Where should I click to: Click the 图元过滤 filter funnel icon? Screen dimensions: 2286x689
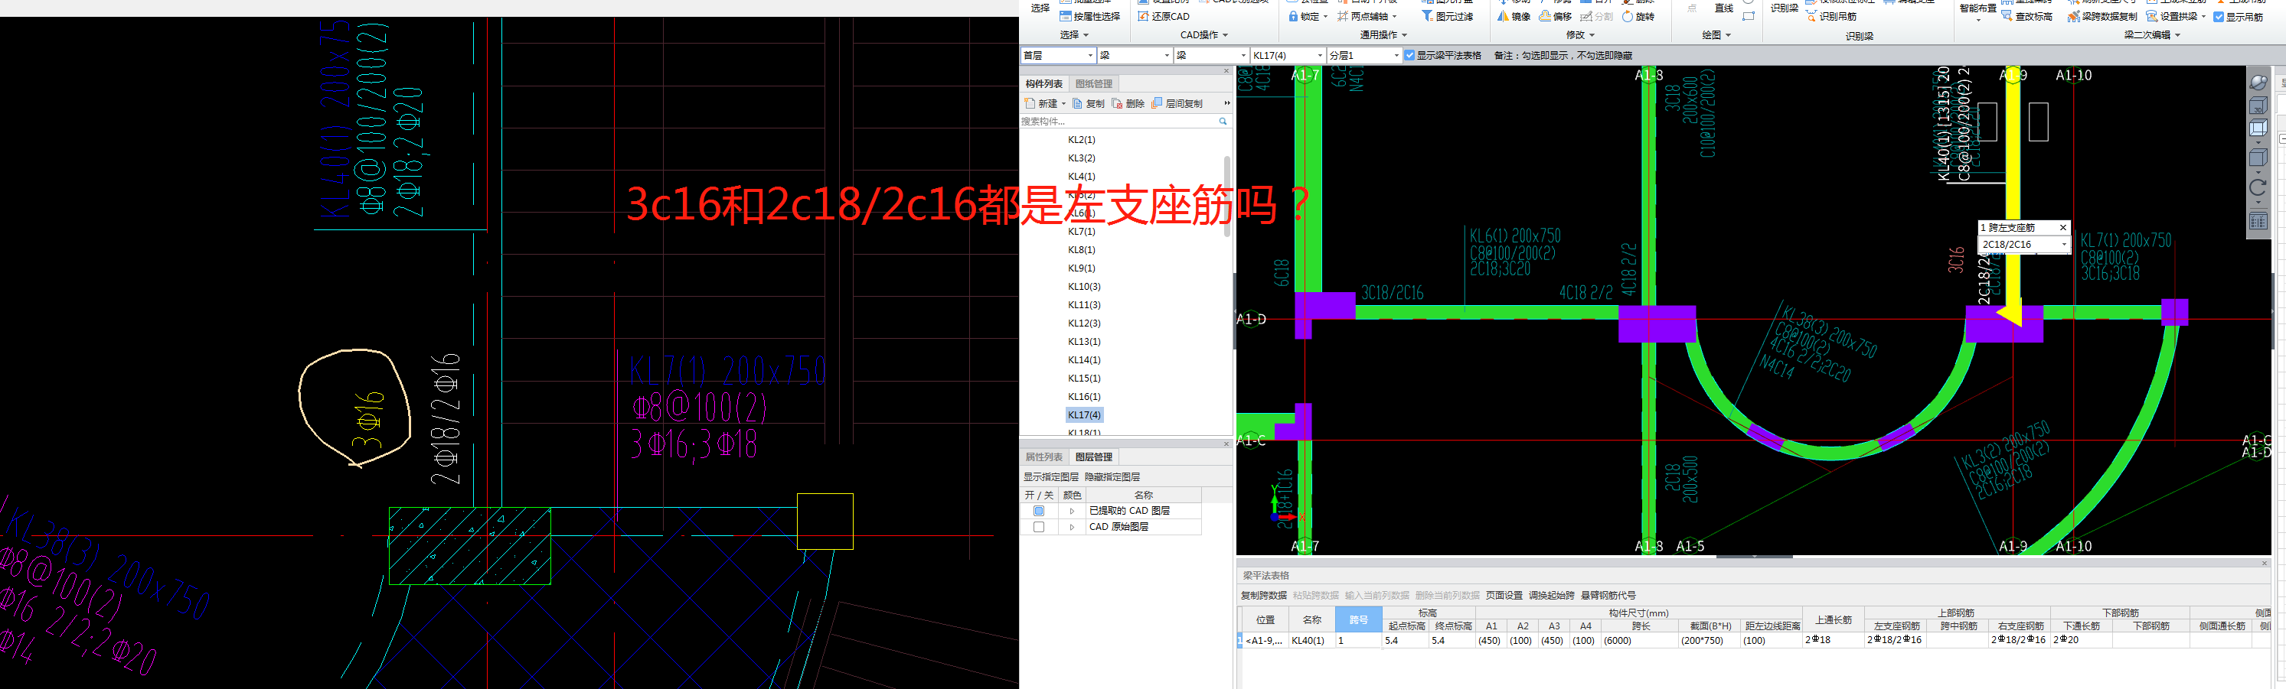[x=1427, y=17]
